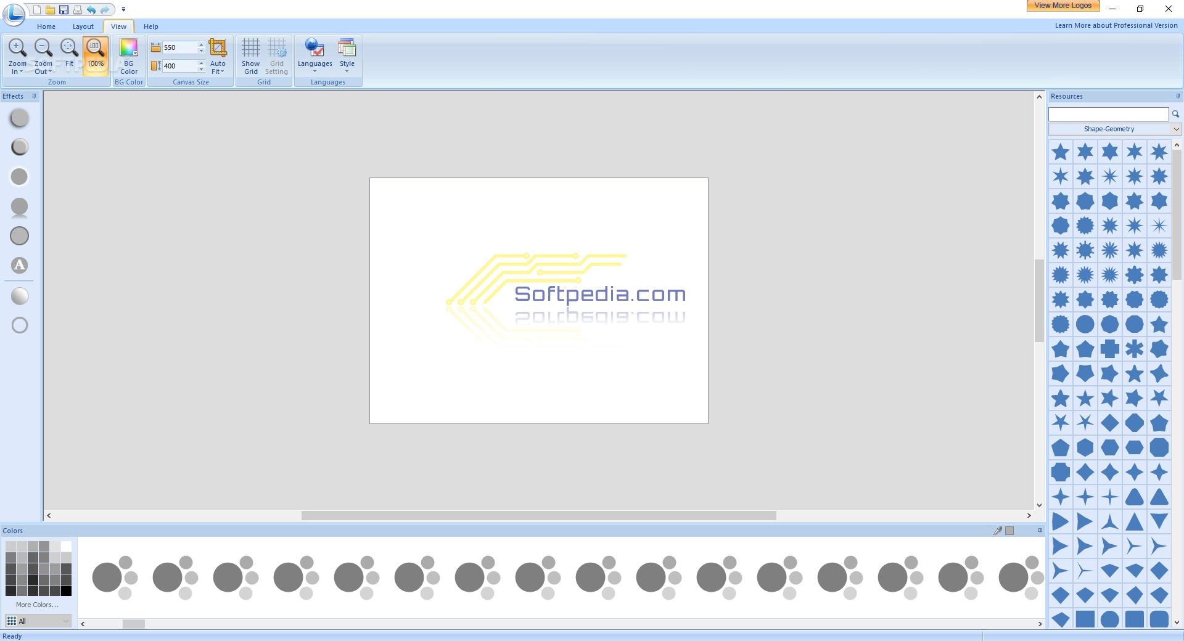Image resolution: width=1184 pixels, height=641 pixels.
Task: Pick the black swatch in Colors palette
Action: pos(66,590)
